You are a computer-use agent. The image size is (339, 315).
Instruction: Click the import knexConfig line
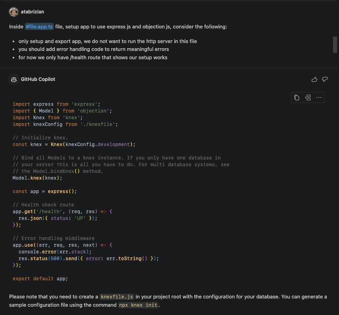tap(65, 124)
